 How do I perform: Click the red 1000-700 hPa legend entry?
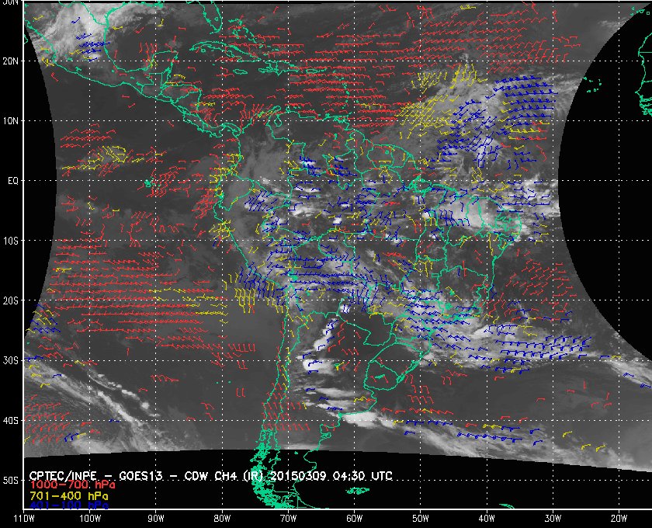(72, 485)
